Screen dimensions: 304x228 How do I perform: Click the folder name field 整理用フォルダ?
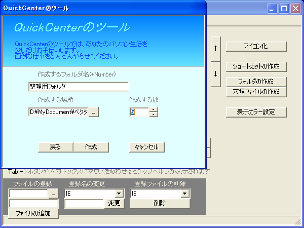click(79, 87)
